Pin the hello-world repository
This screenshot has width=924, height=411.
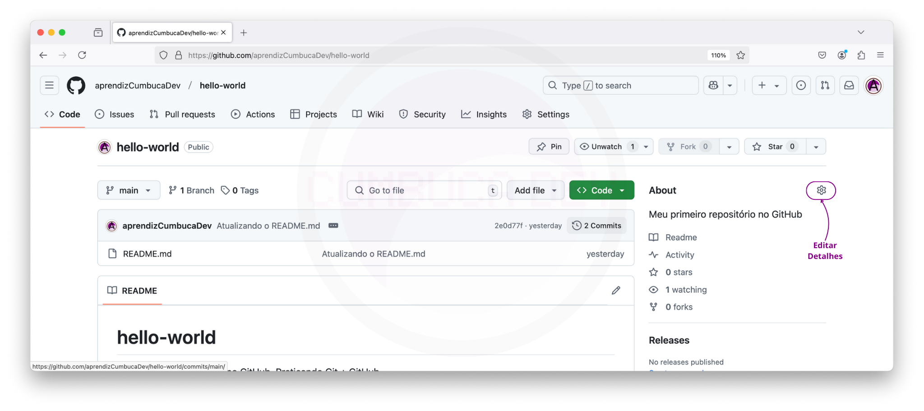coord(549,147)
